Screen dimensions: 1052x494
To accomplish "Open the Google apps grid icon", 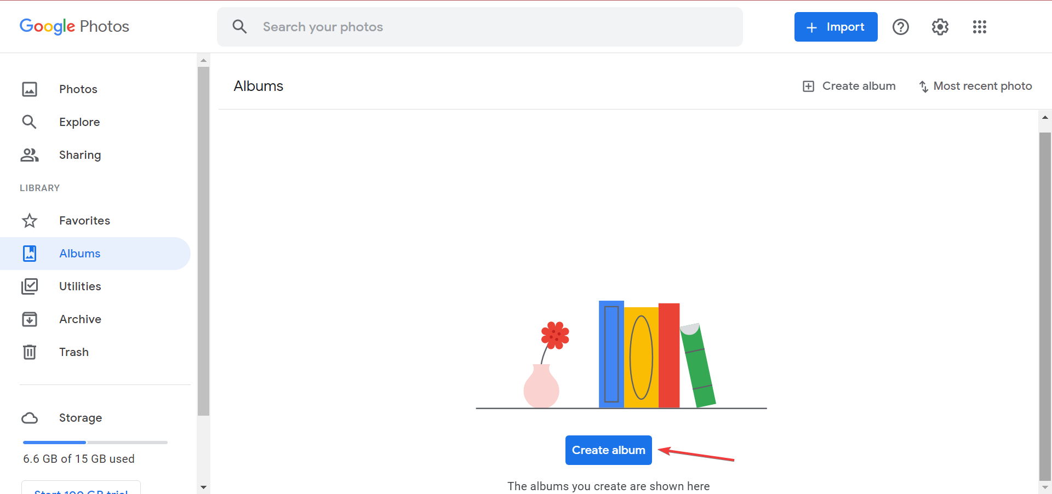I will coord(979,27).
